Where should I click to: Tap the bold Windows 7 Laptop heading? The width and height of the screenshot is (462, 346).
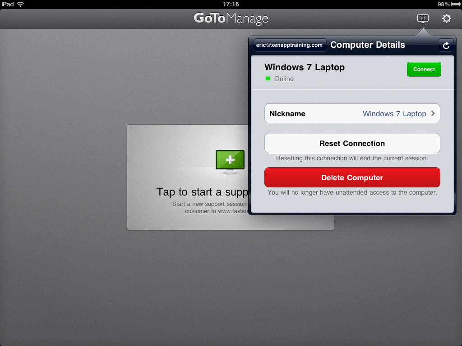coord(305,67)
